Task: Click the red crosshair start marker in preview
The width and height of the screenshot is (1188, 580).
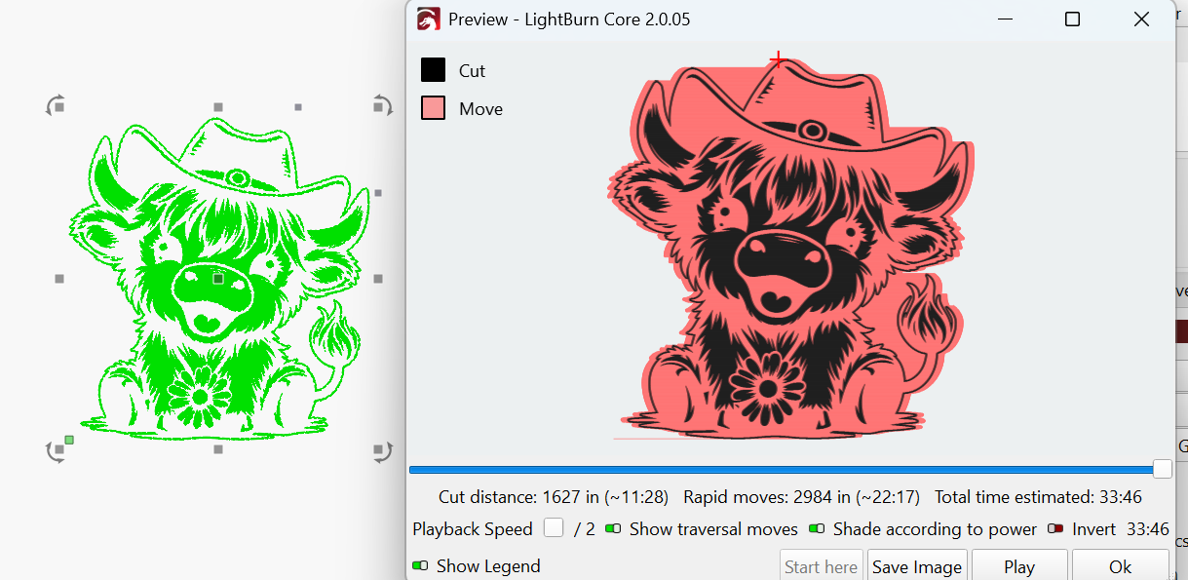Action: [x=778, y=60]
